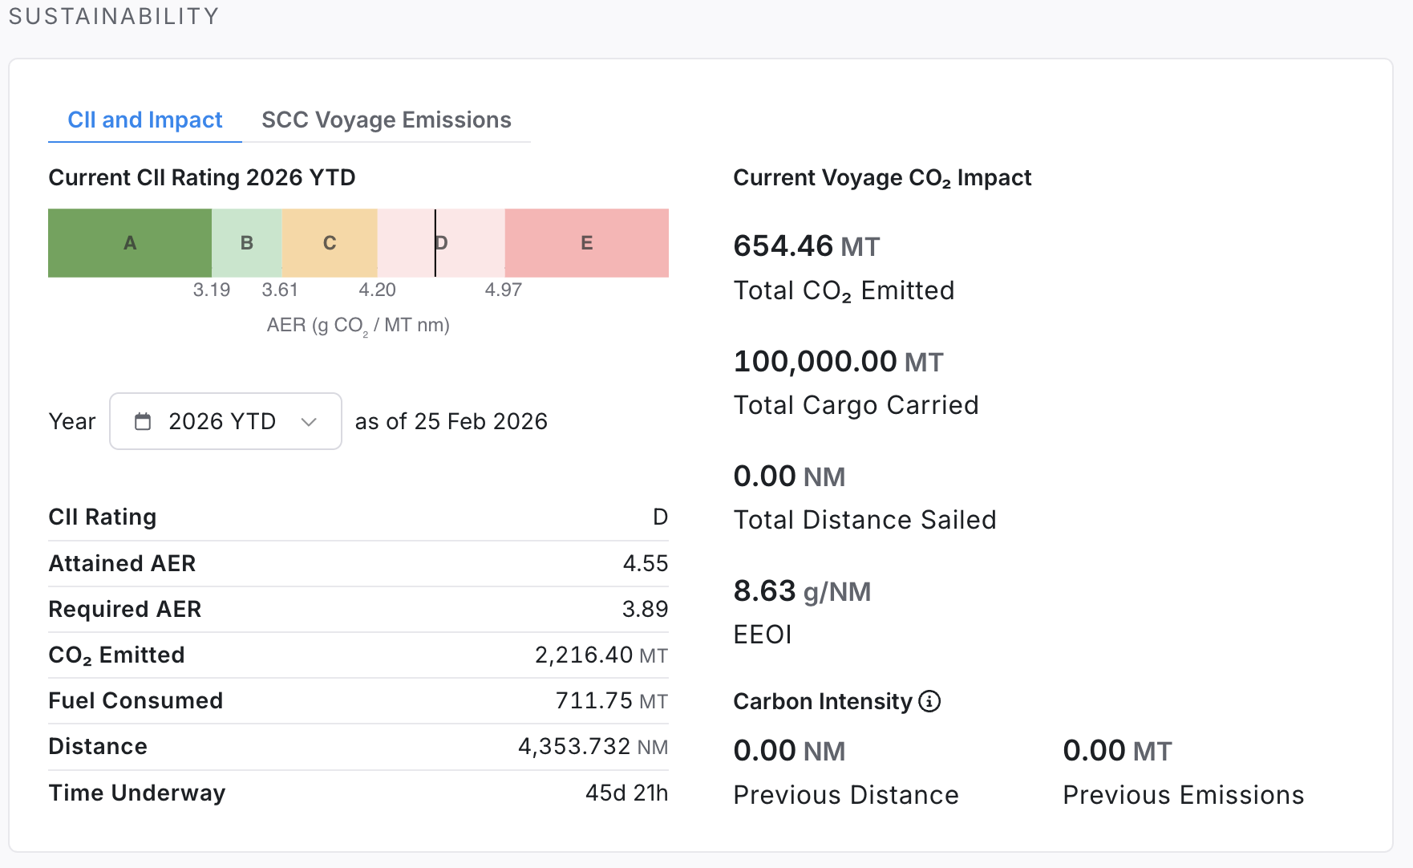Select the Time Underway value 45d 21h
This screenshot has height=868, width=1413.
(626, 793)
